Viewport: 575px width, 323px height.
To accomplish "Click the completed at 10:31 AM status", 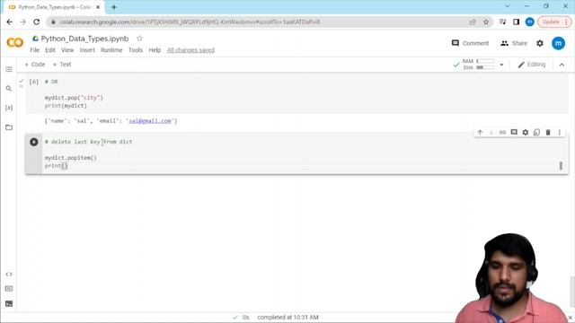I will point(287,317).
